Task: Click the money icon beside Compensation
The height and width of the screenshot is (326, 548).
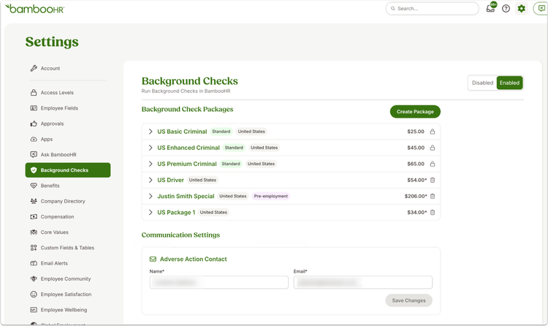Action: [34, 216]
